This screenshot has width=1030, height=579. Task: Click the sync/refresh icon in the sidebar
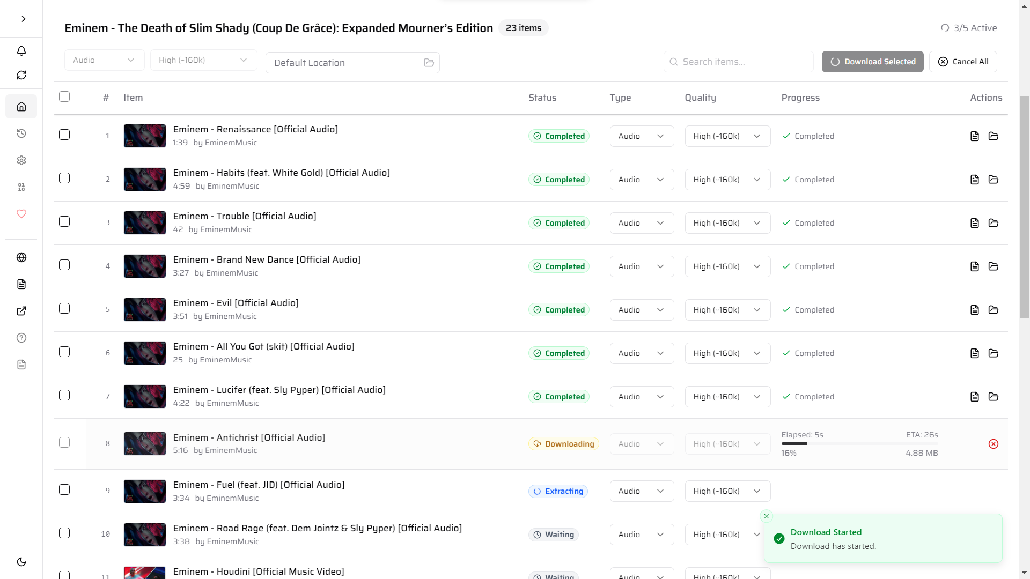[21, 75]
